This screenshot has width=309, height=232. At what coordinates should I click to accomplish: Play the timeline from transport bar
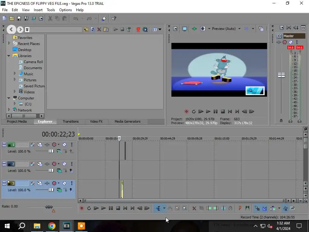pyautogui.click(x=104, y=208)
